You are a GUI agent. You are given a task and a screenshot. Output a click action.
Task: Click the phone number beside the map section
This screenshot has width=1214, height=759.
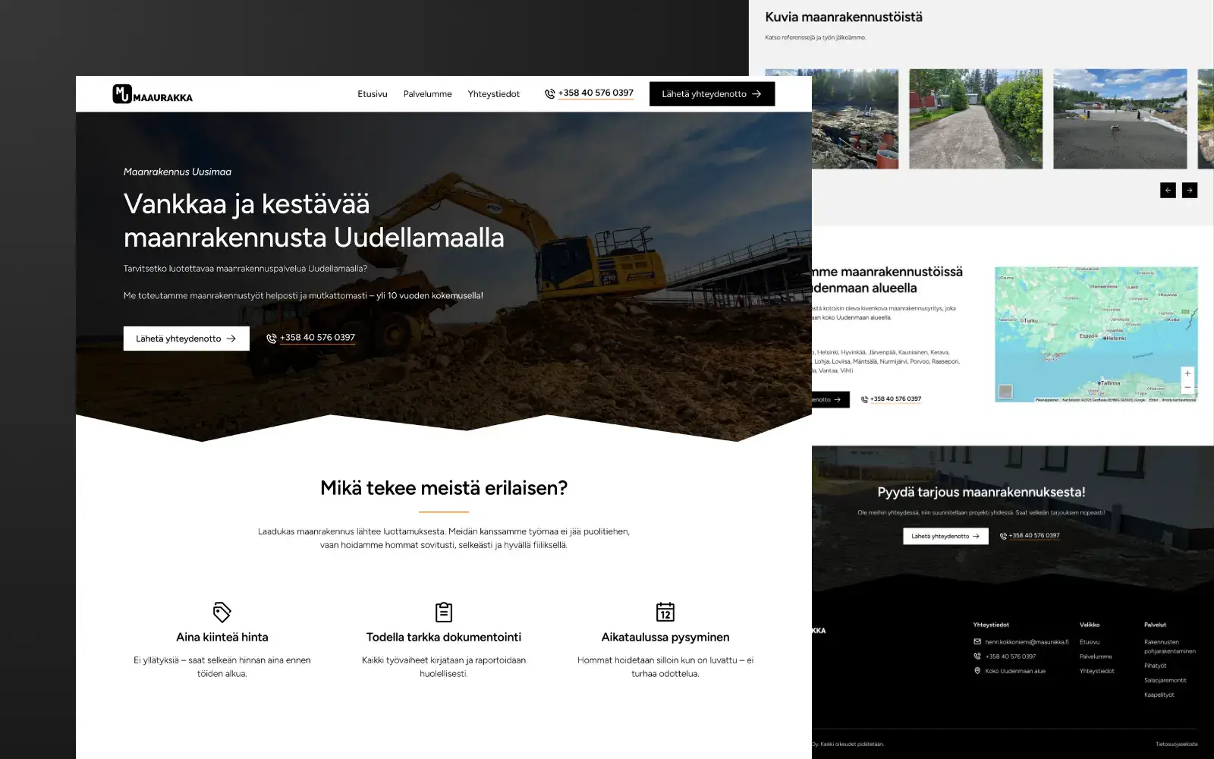895,399
